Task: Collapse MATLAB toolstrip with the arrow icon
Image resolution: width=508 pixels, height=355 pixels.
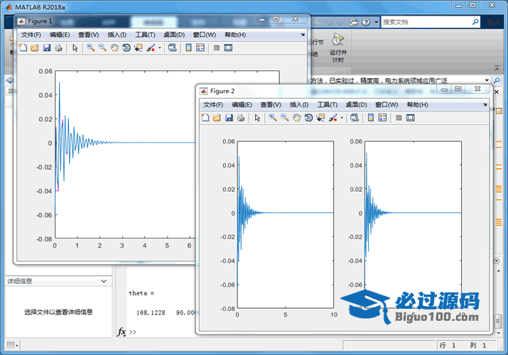Action: click(497, 67)
